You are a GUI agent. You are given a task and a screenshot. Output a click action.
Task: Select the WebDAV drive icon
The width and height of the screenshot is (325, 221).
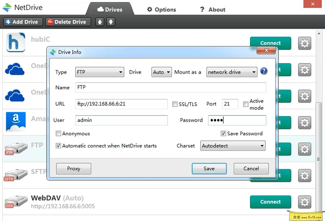pos(16,202)
